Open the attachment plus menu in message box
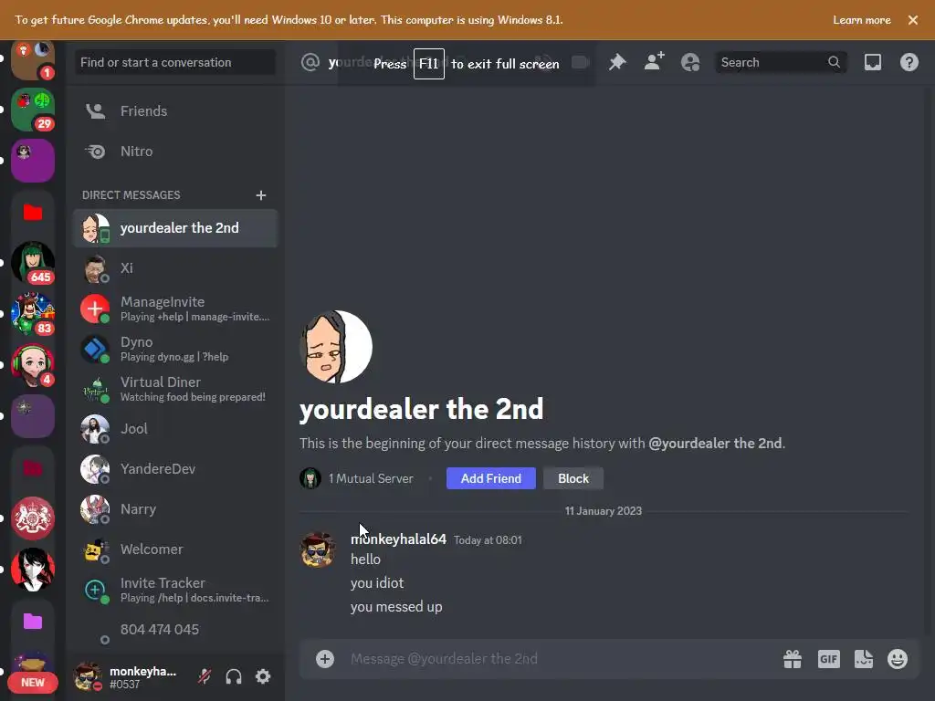 click(325, 659)
